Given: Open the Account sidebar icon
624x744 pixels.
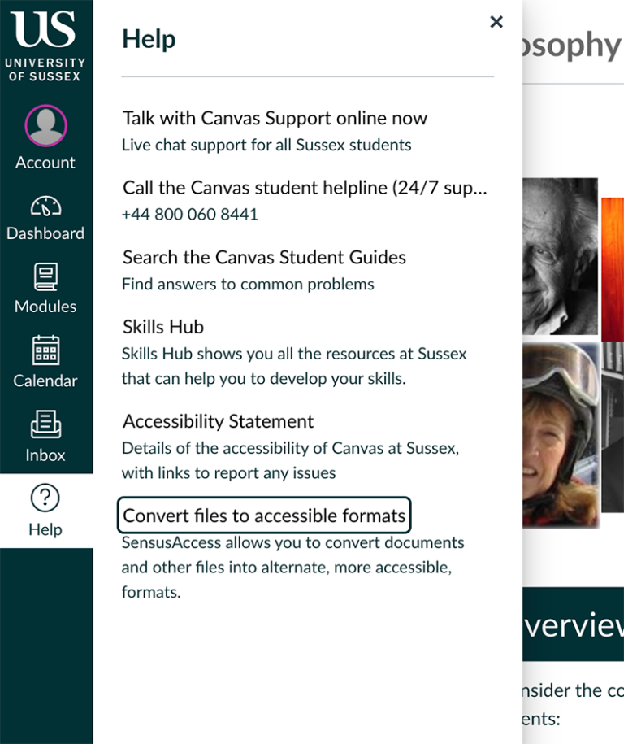Looking at the screenshot, I should tap(45, 137).
